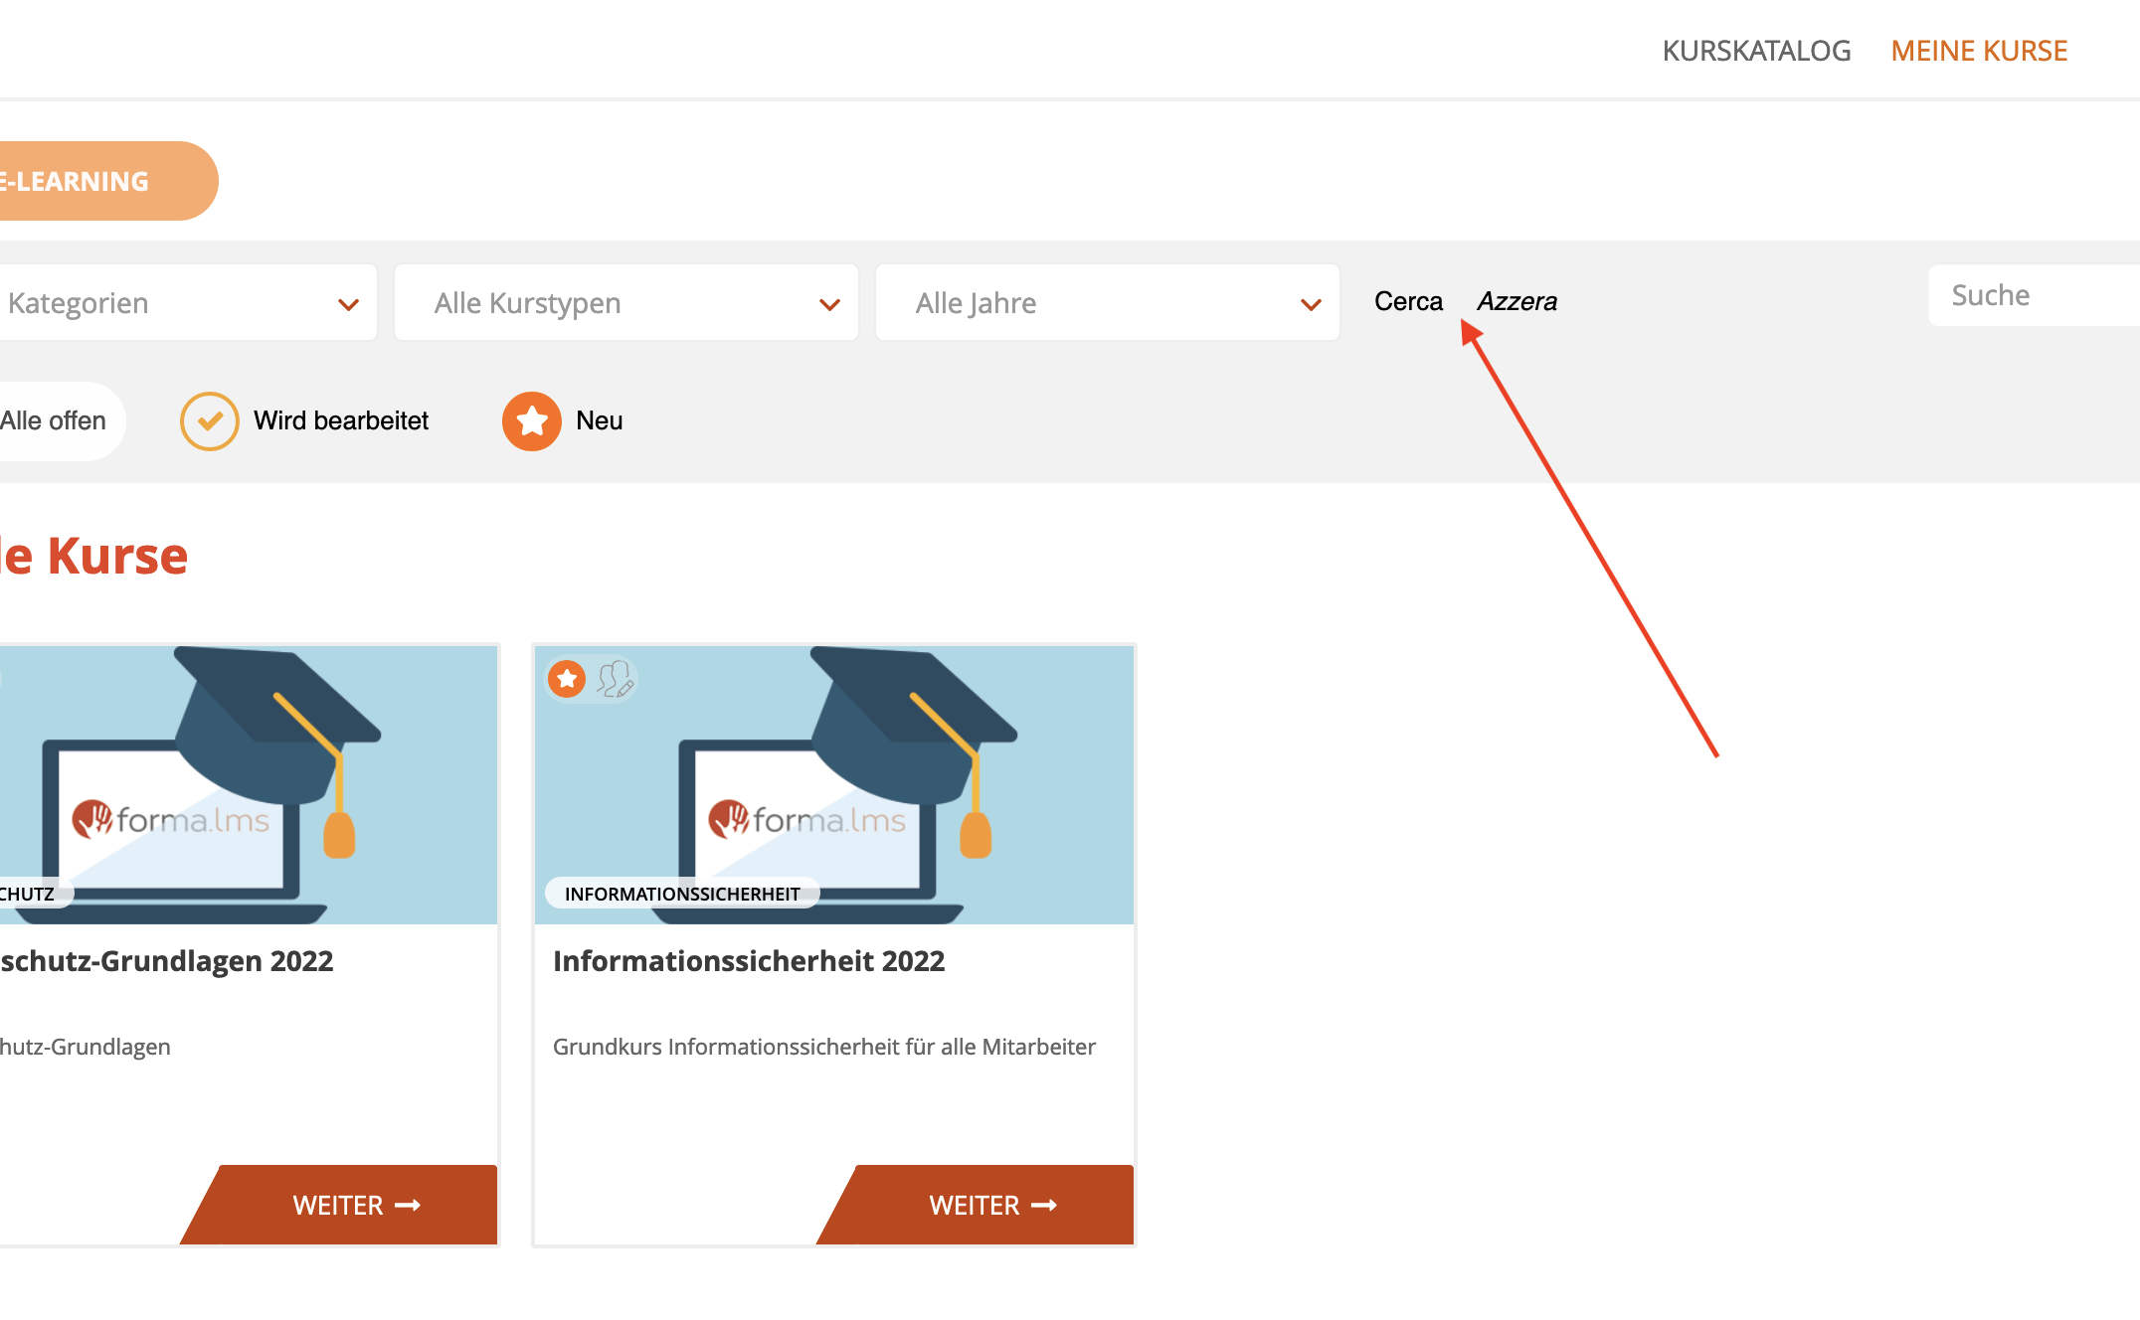The width and height of the screenshot is (2140, 1320).
Task: Click the orange star Neu icon
Action: (x=531, y=421)
